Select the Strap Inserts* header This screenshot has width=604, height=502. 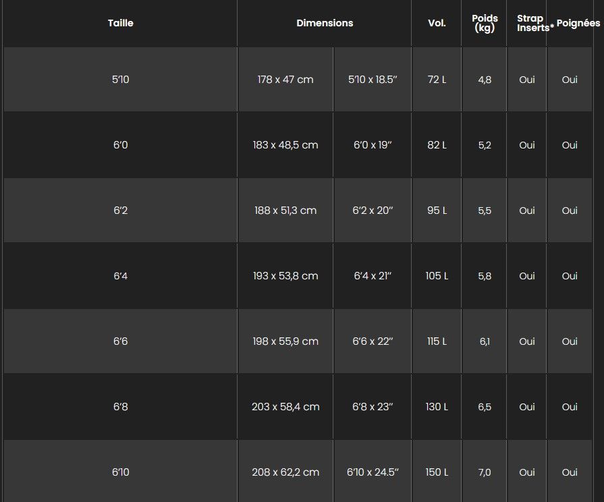click(x=535, y=23)
